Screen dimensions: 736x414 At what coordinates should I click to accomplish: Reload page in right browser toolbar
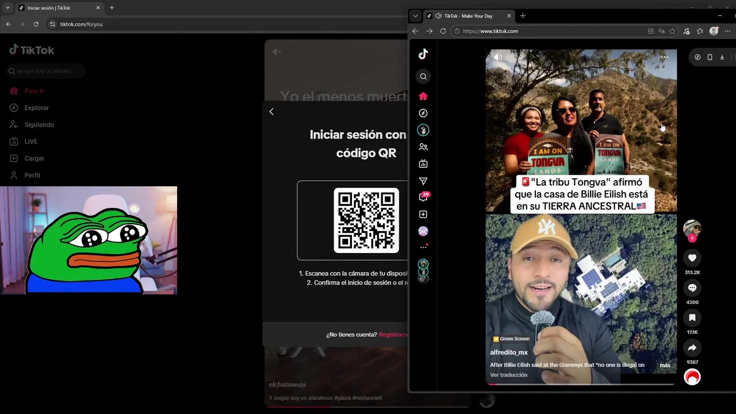[x=443, y=31]
